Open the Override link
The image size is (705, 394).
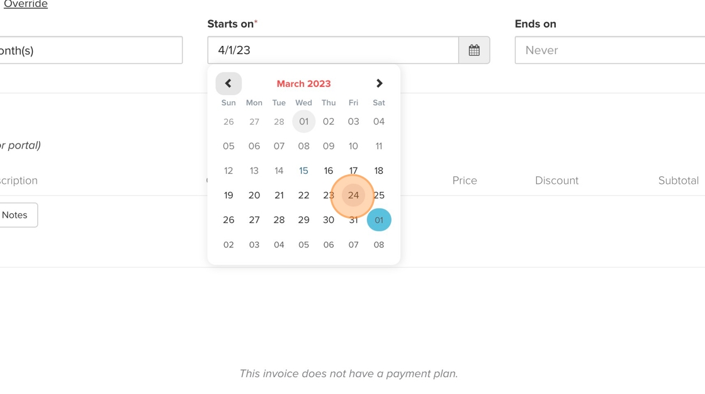click(x=26, y=4)
